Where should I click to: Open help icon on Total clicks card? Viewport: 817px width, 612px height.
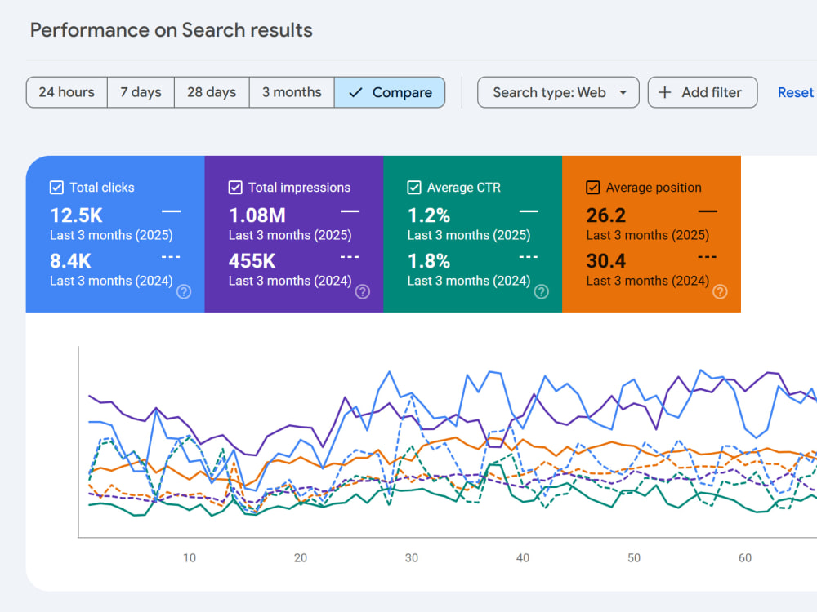tap(184, 292)
